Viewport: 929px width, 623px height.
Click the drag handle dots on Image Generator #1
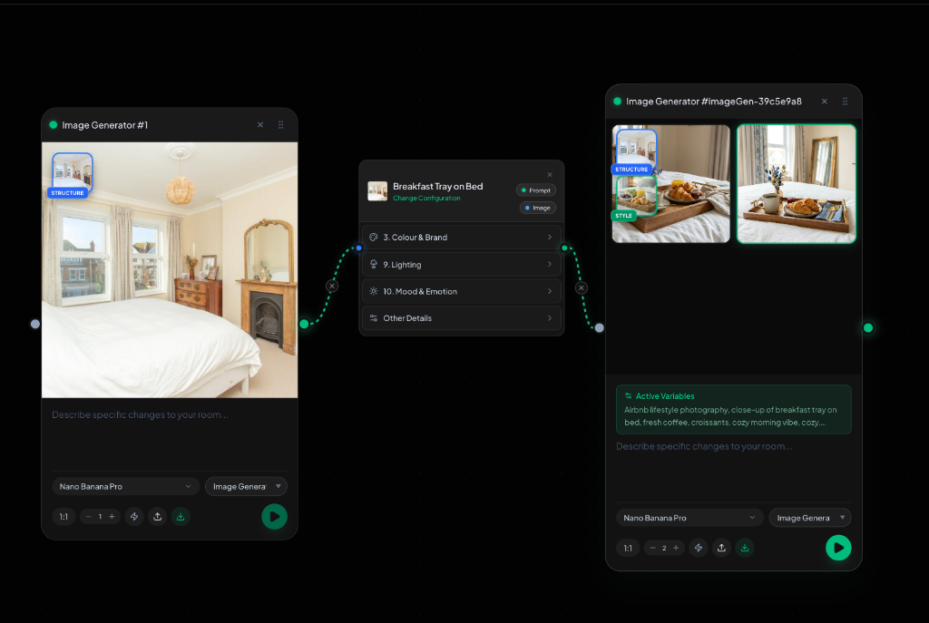pyautogui.click(x=281, y=125)
